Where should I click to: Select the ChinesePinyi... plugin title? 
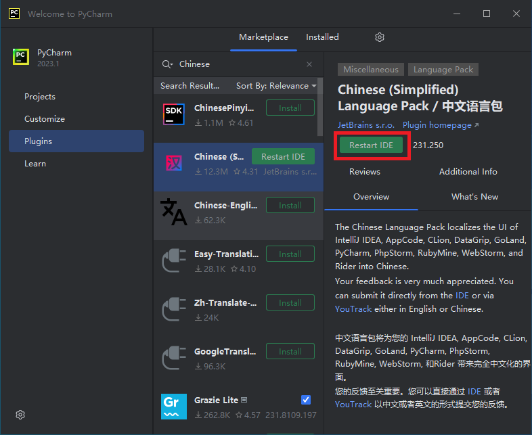coord(224,108)
